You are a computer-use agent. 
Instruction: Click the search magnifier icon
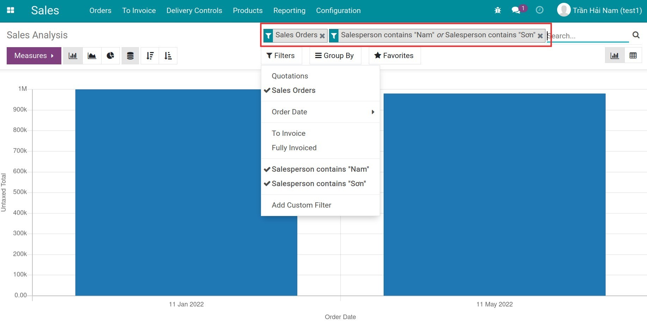pyautogui.click(x=636, y=35)
